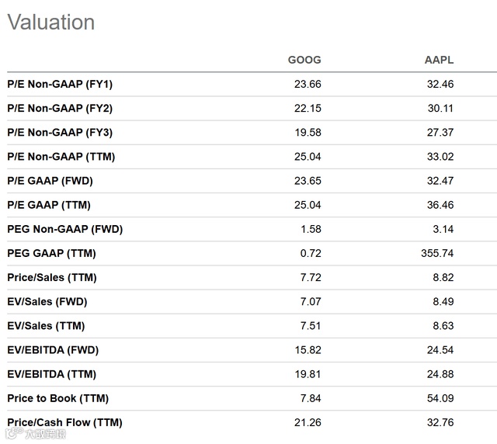Click GOOG's 23.66 P/E FY1 value
Screen dimensions: 497x444
[308, 84]
